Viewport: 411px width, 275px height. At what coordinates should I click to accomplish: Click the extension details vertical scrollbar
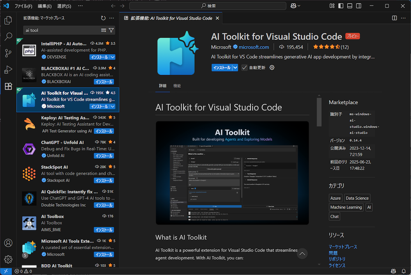click(319, 112)
